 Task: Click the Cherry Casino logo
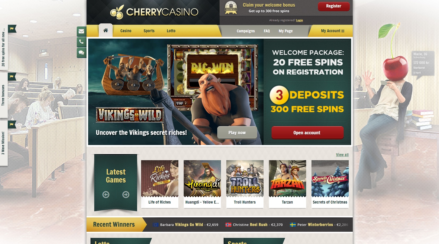[154, 12]
